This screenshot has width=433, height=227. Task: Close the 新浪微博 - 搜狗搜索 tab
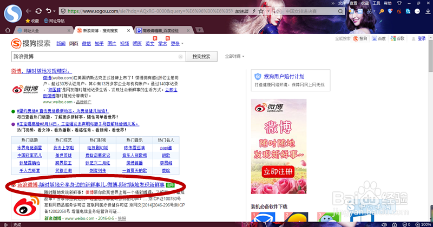pos(128,30)
